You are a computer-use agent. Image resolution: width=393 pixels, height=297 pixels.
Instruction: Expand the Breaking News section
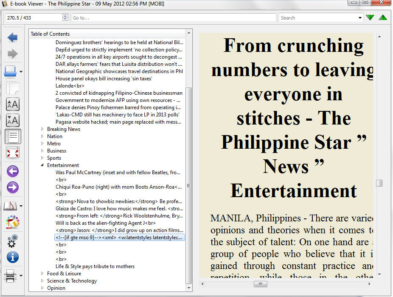[42, 129]
